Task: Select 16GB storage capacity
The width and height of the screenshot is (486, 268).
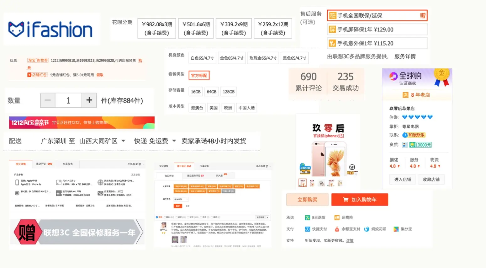Action: point(196,92)
